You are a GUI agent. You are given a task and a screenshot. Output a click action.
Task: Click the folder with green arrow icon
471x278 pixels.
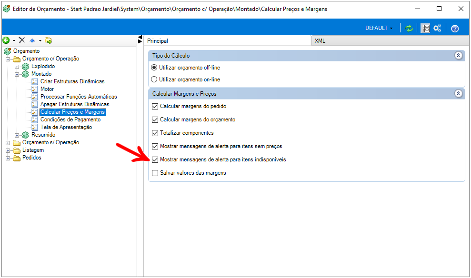pos(48,40)
